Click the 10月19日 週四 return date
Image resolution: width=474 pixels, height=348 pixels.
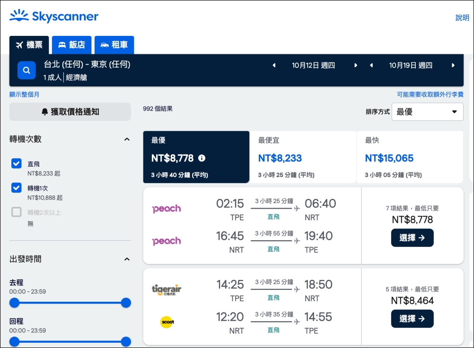411,65
